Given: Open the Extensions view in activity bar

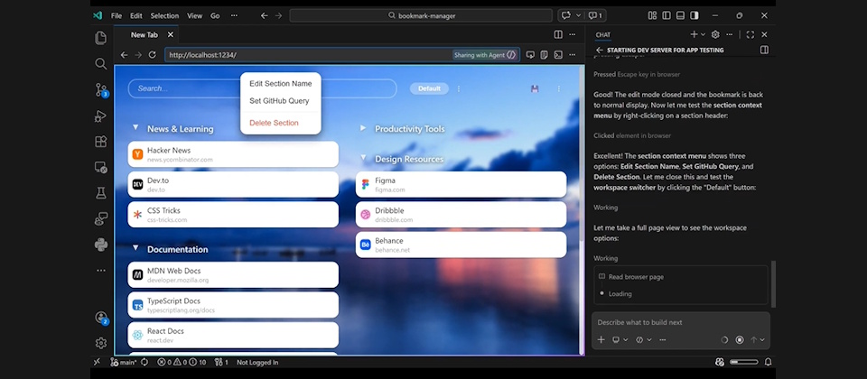Looking at the screenshot, I should click(x=101, y=142).
